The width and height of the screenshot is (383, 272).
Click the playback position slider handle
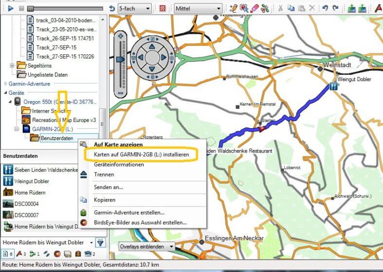pos(30,9)
